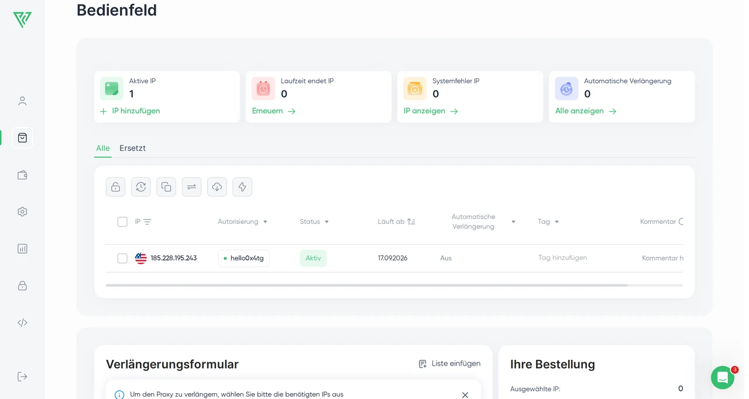Click the Kommentar column header

coord(658,222)
